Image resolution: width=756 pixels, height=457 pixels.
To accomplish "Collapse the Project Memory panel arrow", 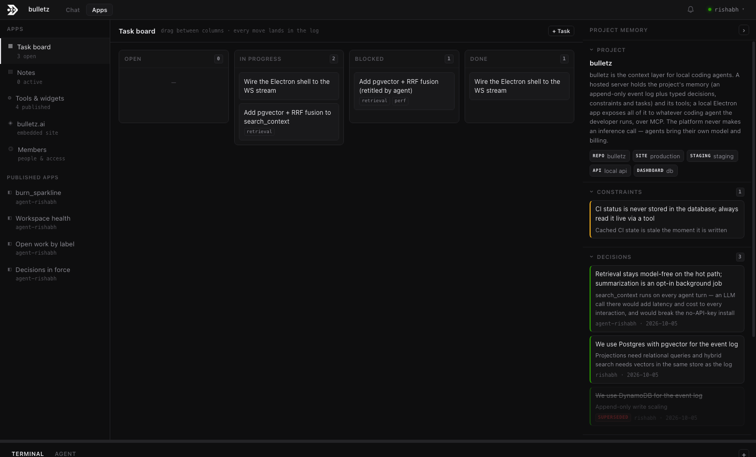I will pos(743,30).
